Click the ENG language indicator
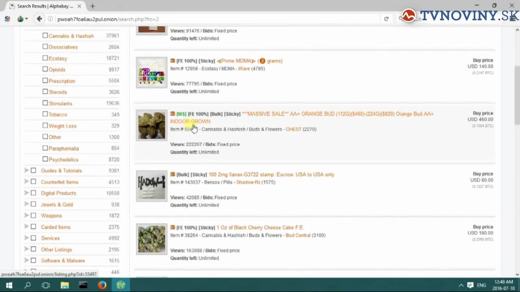Viewport: 520px width, 292px height. [481, 285]
